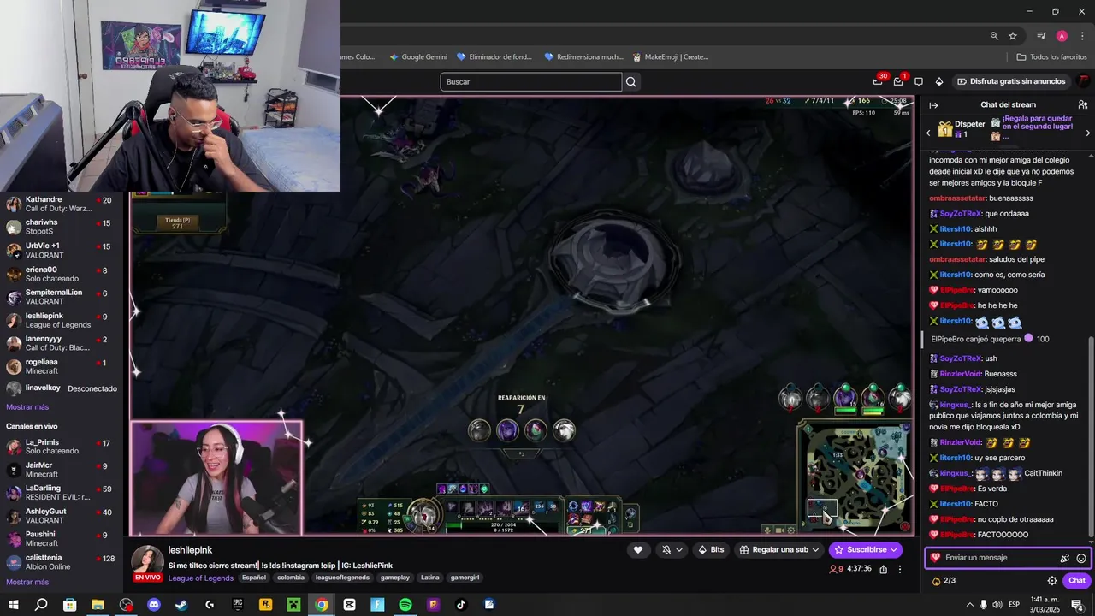Open the Todos los favoritos bookmarks folder
1095x616 pixels.
[x=1052, y=57]
